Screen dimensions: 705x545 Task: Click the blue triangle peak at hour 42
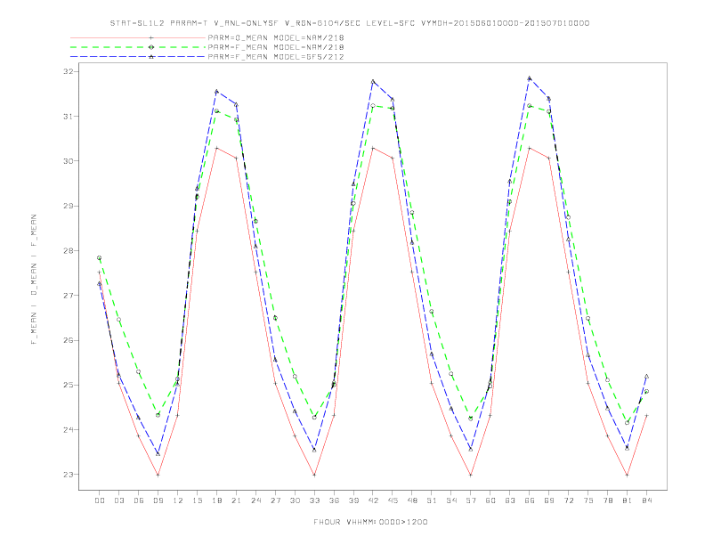coord(373,81)
